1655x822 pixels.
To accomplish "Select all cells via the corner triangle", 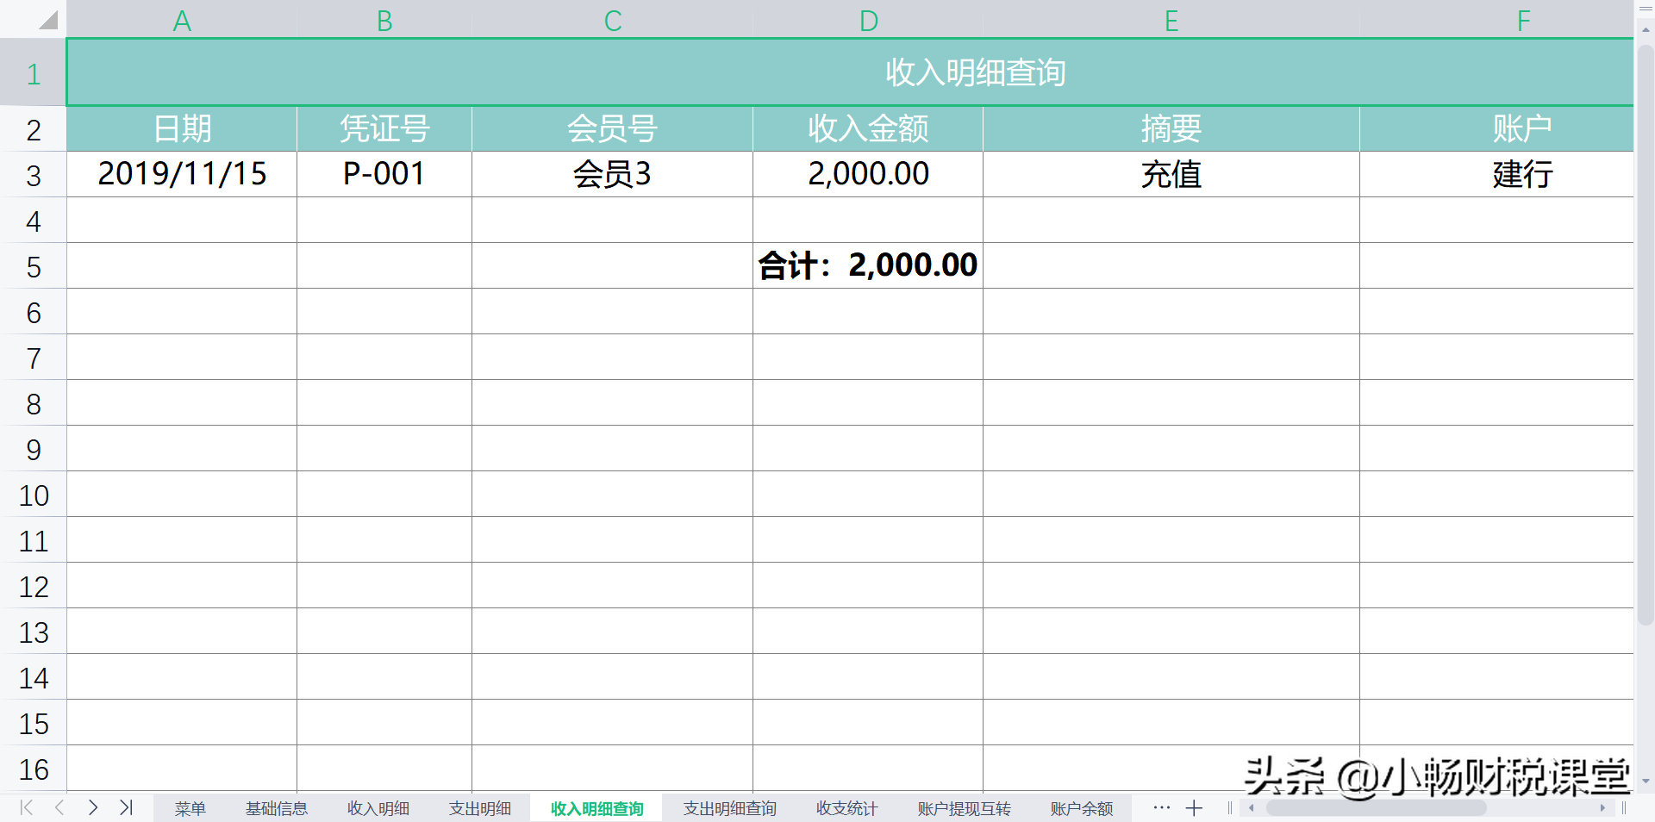I will [49, 19].
